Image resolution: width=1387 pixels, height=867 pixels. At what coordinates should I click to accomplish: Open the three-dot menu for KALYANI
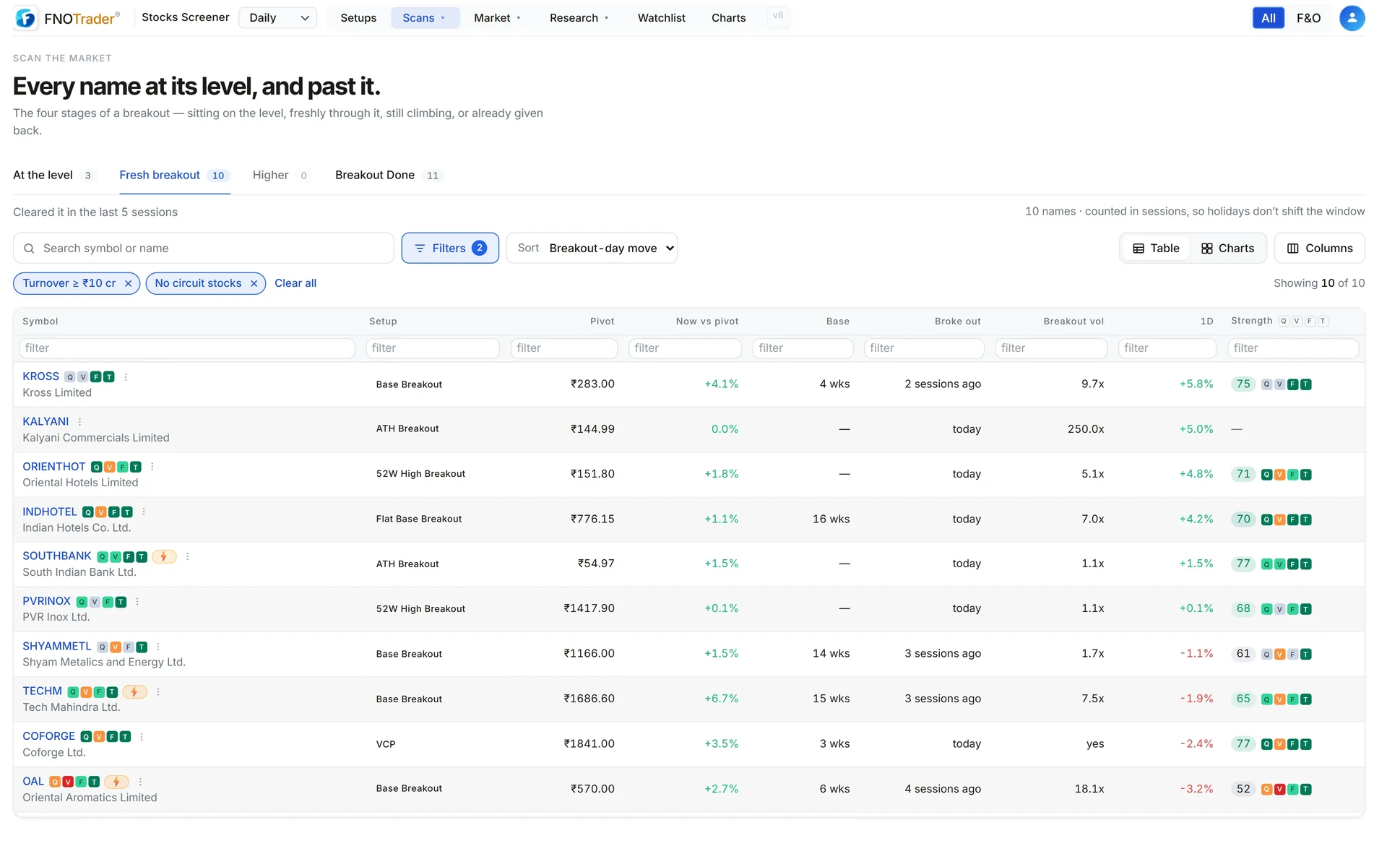coord(79,422)
